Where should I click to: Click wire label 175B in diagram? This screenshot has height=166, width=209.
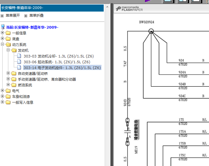click(182, 144)
